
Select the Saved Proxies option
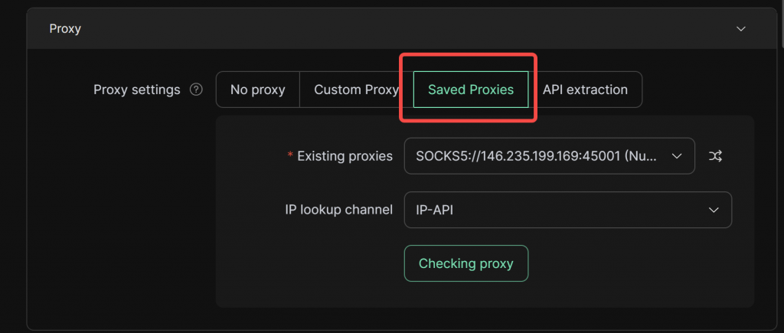tap(471, 90)
